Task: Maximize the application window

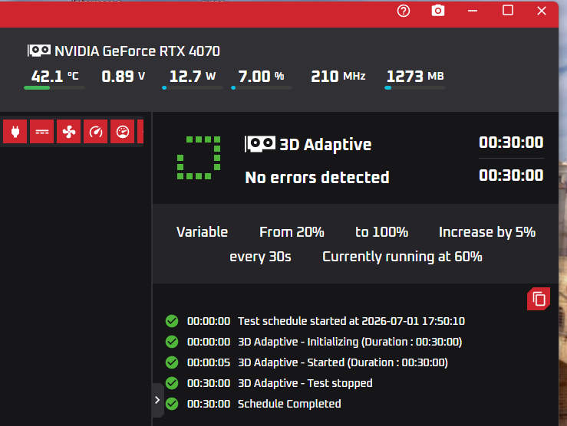Action: [x=508, y=10]
